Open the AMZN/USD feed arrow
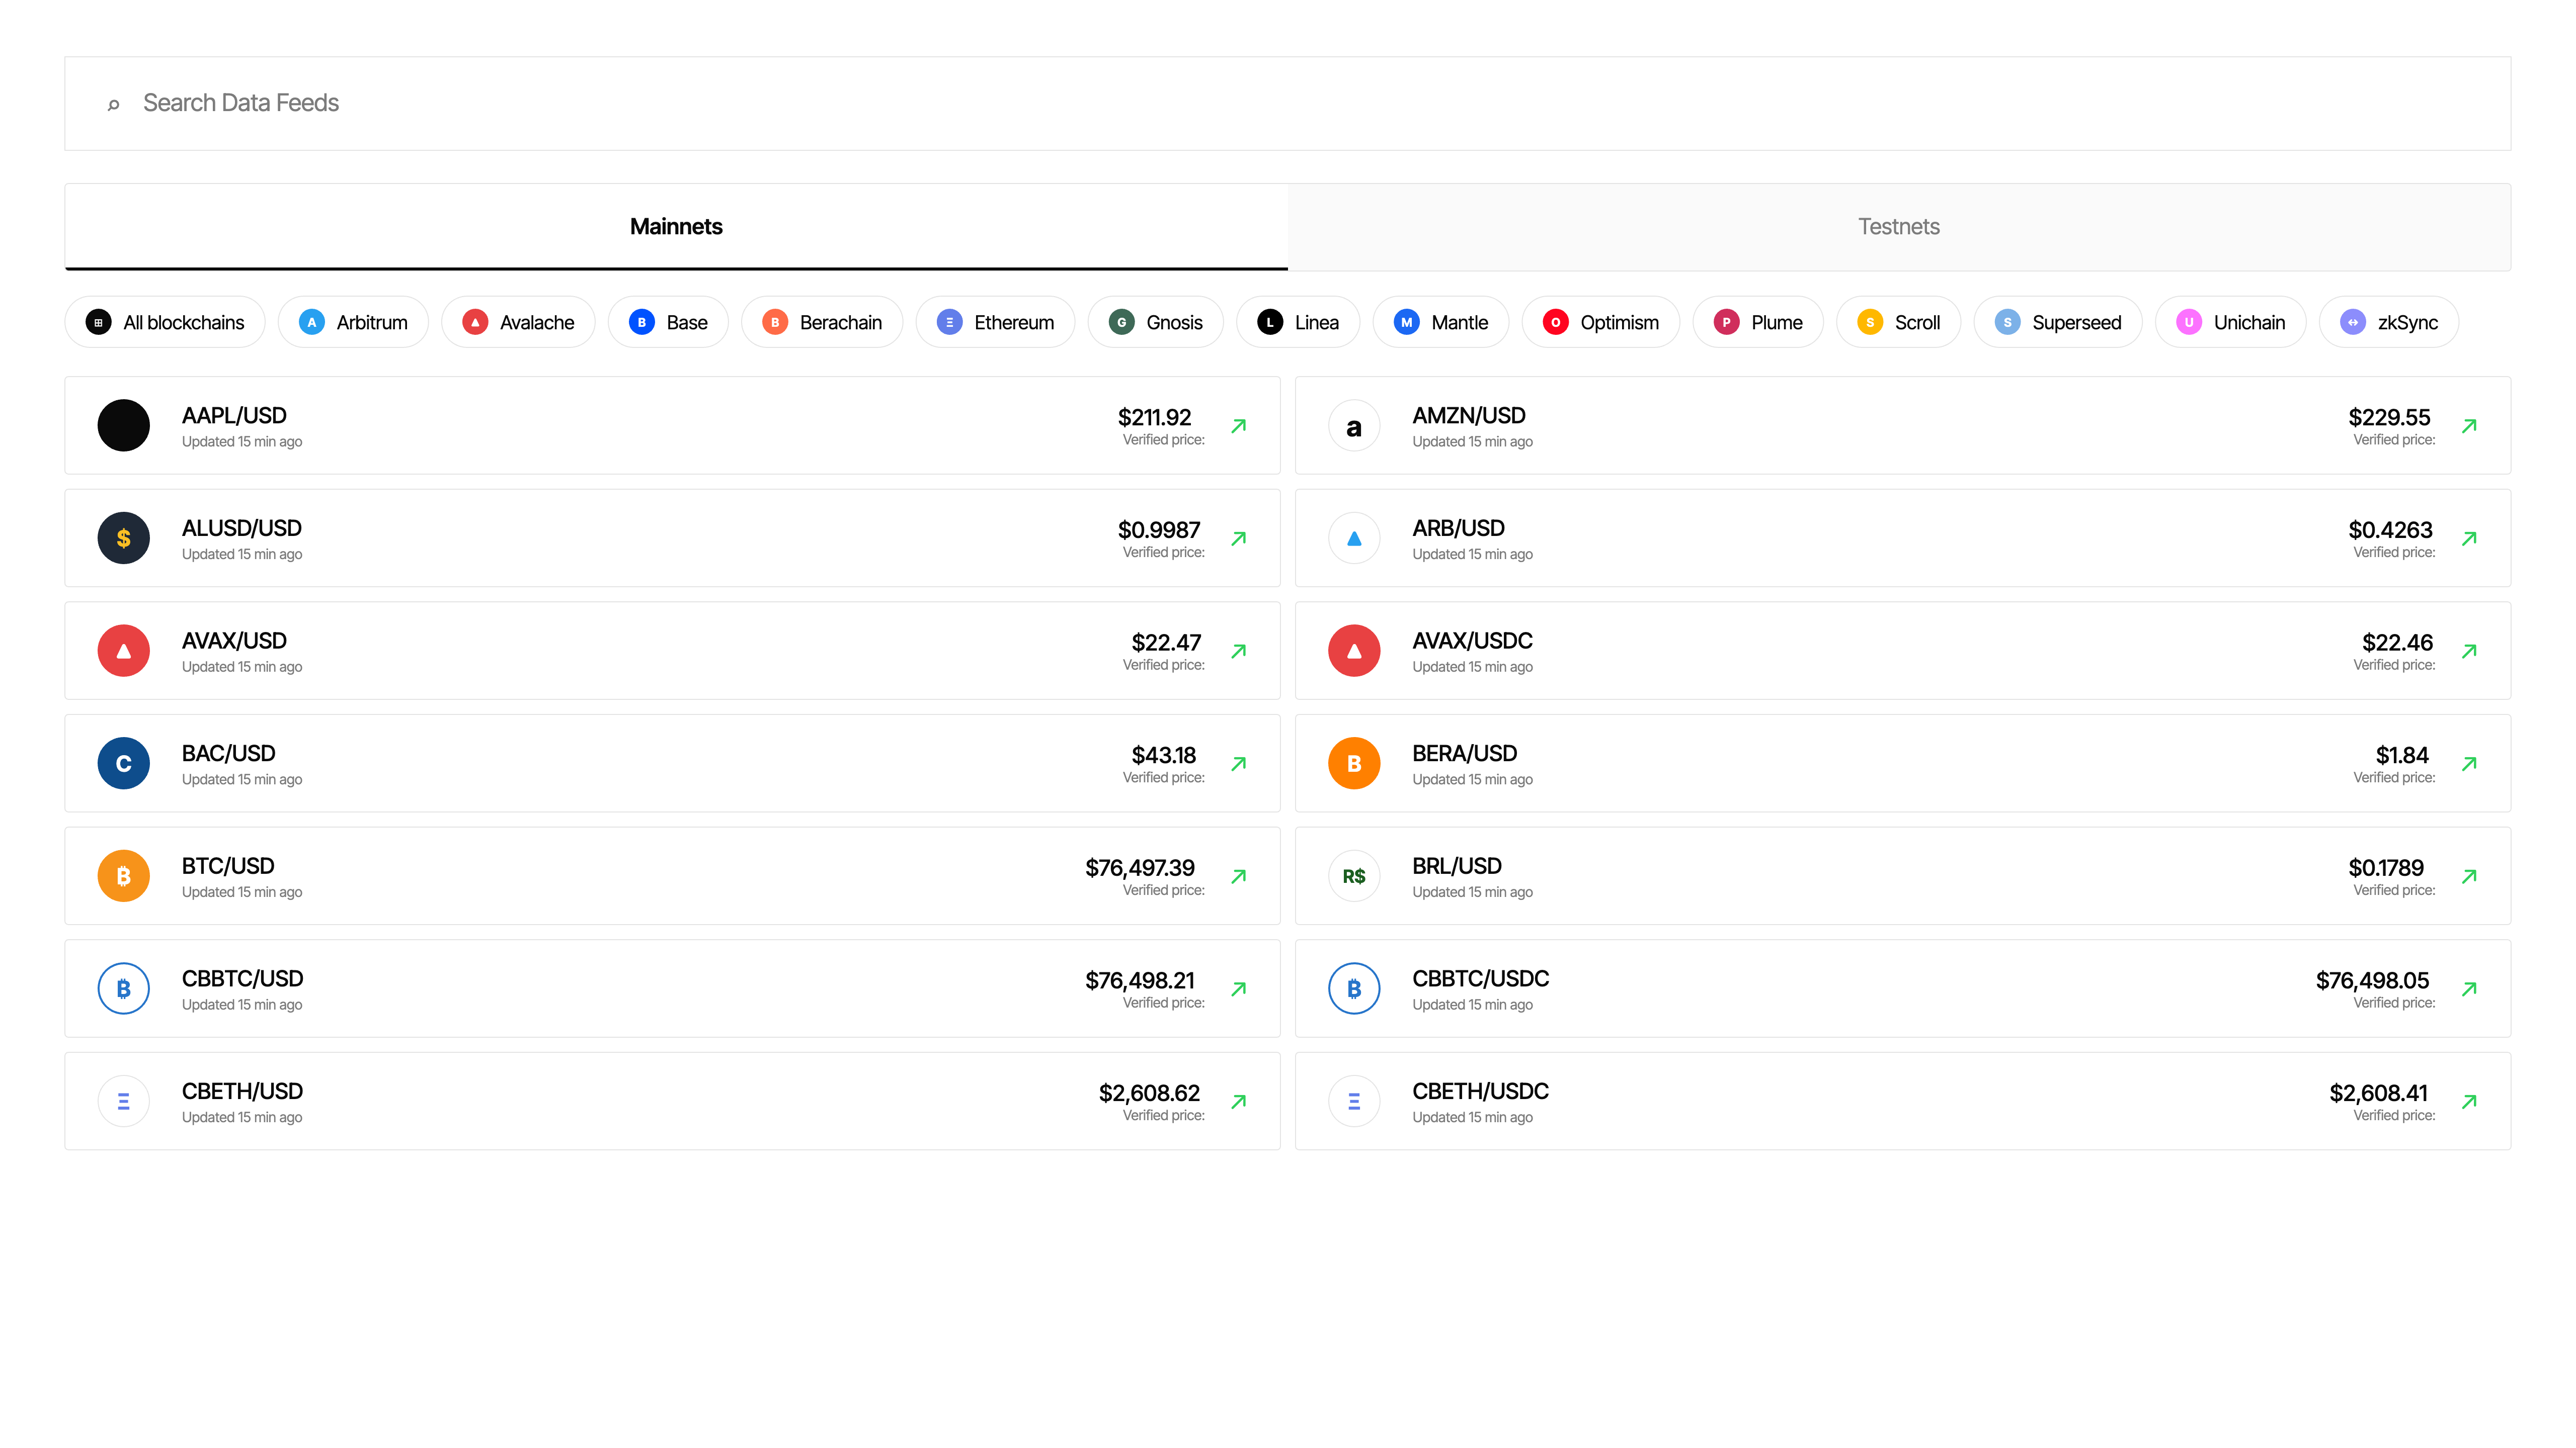The width and height of the screenshot is (2576, 1448). 2469,426
